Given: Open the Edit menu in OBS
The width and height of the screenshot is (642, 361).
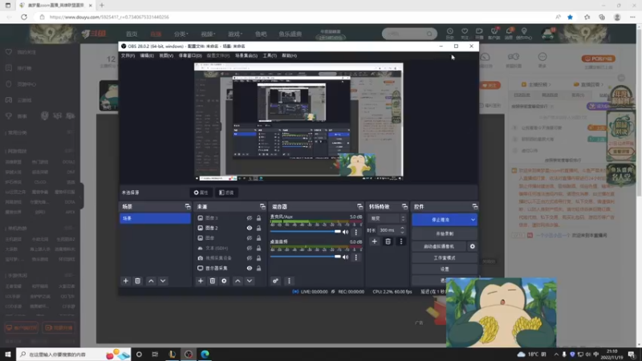Looking at the screenshot, I should coord(147,55).
